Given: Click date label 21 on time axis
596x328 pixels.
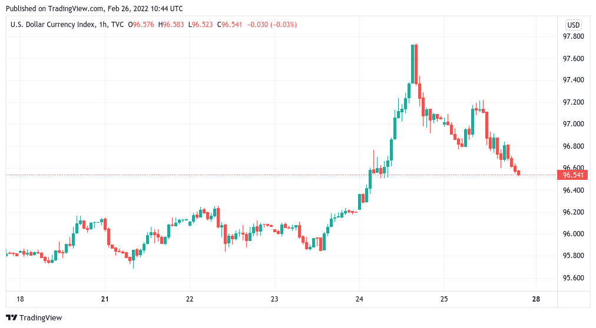Looking at the screenshot, I should point(106,299).
